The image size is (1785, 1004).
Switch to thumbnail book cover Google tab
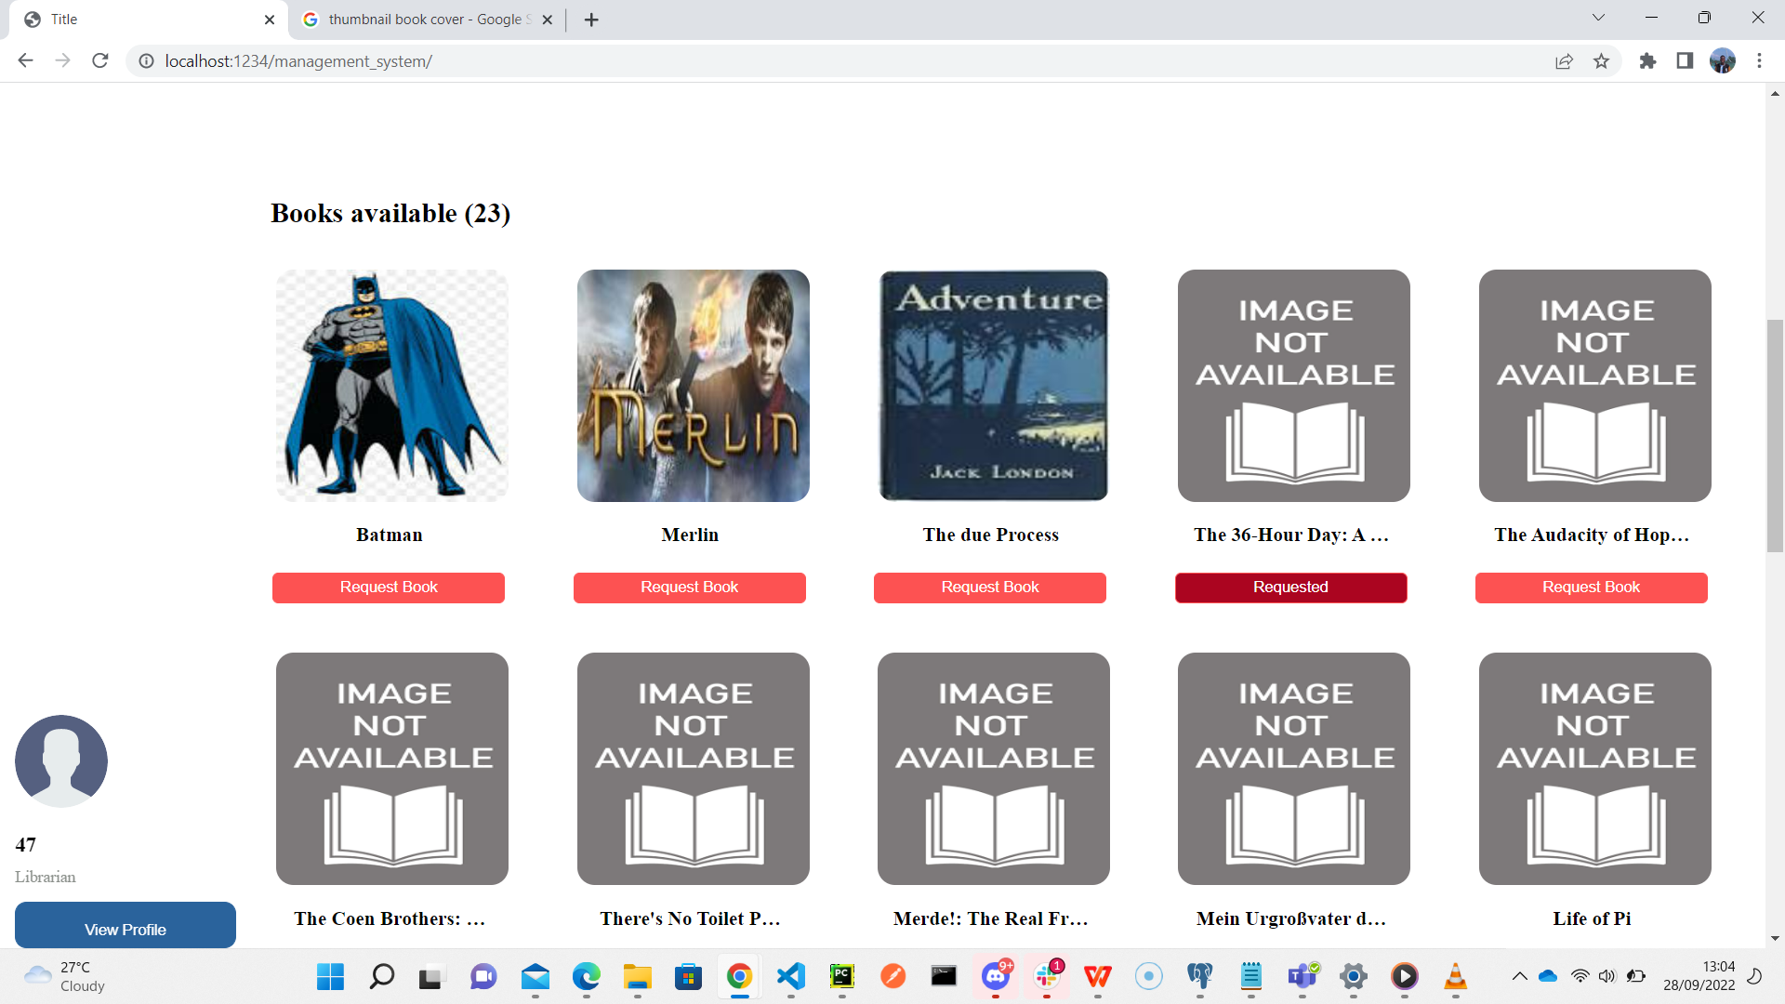click(x=423, y=20)
